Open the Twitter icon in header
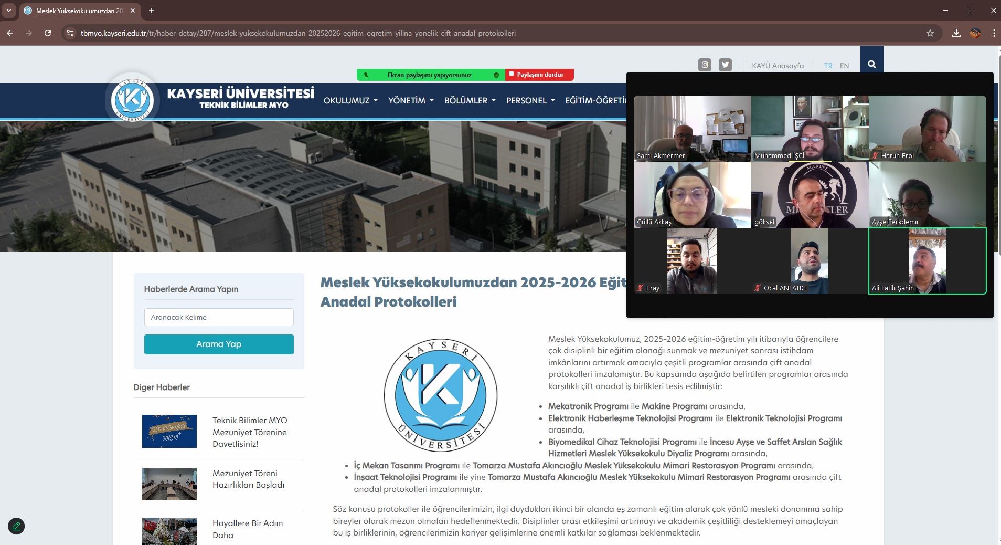Viewport: 1001px width, 545px height. pyautogui.click(x=725, y=65)
